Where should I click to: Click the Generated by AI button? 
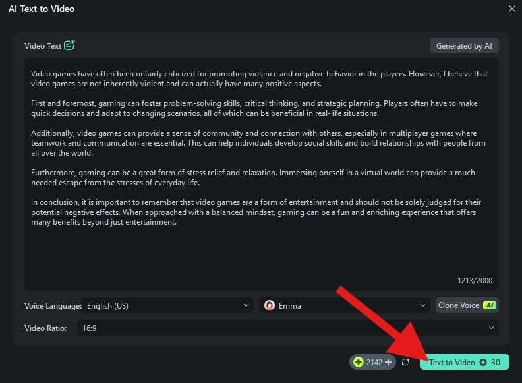point(464,46)
